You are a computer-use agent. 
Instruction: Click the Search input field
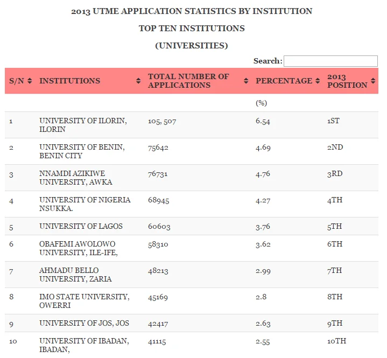coord(330,61)
